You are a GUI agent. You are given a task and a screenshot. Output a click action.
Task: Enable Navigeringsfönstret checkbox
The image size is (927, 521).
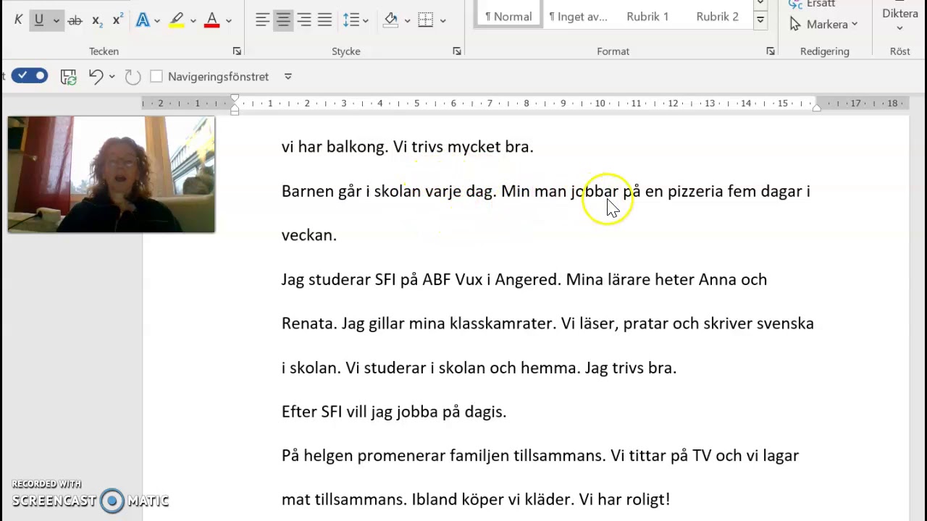(x=156, y=77)
